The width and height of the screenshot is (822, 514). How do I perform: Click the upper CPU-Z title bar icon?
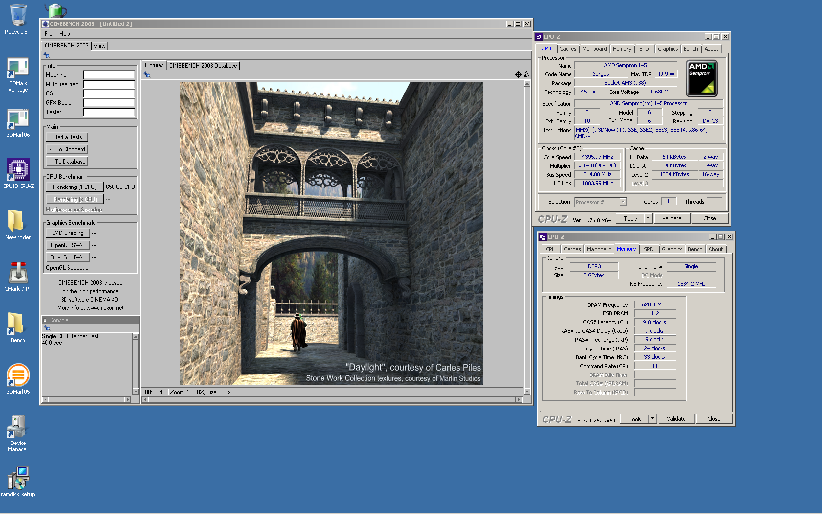point(539,37)
